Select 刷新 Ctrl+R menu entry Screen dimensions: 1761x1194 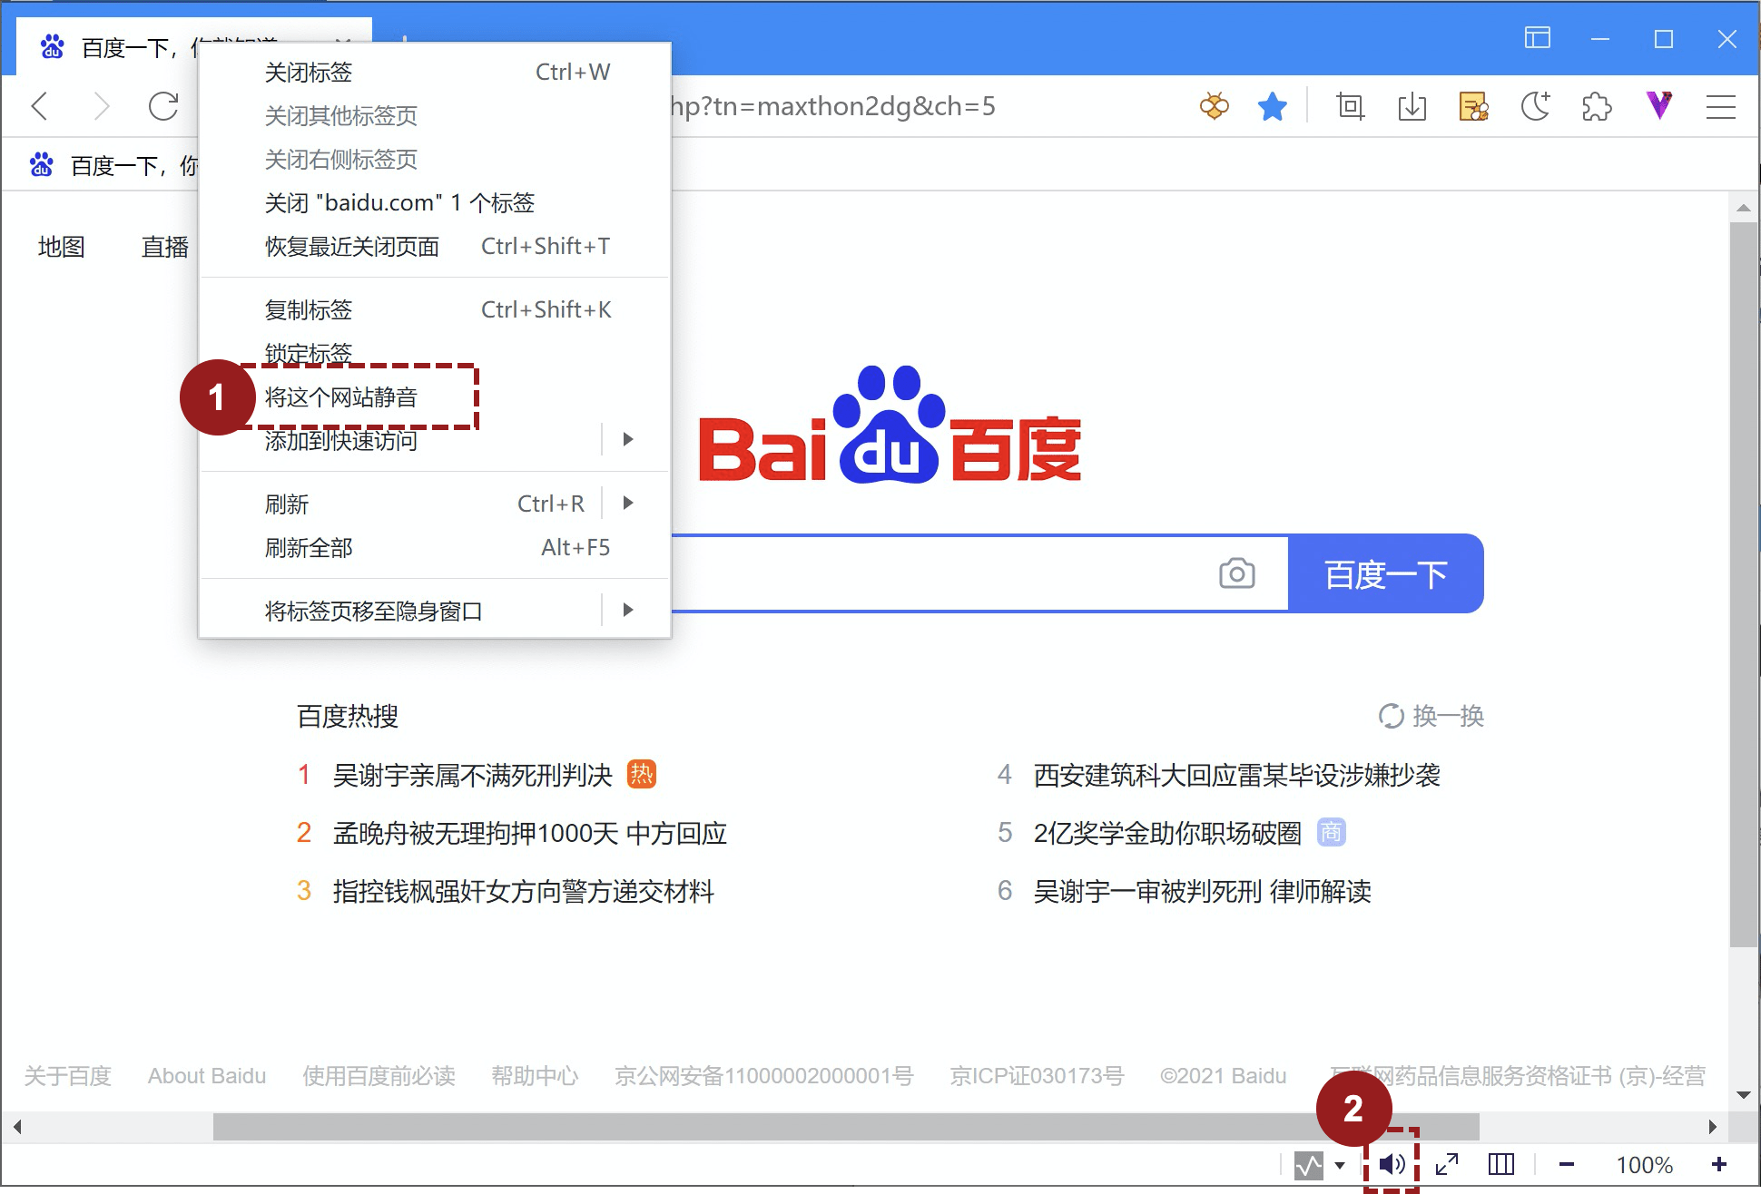[x=434, y=504]
